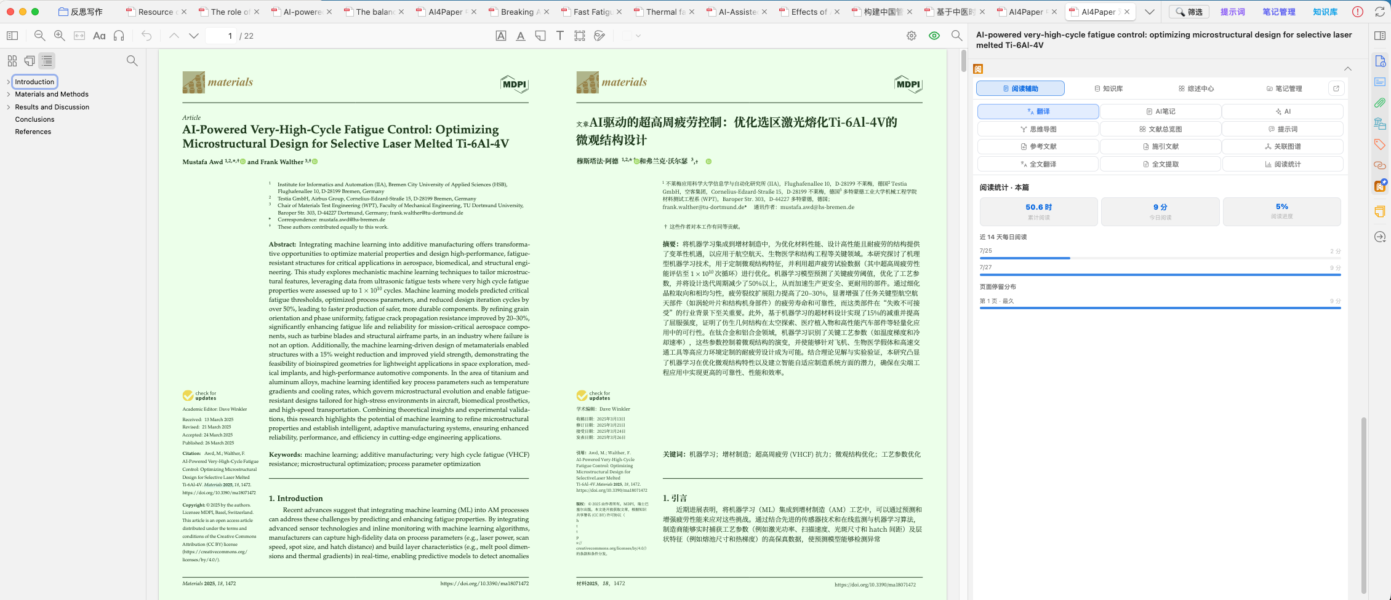Open the 笔记管理 toolbar link

(x=1279, y=12)
